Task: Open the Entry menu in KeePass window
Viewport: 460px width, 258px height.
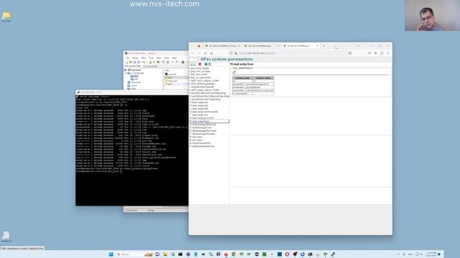Action: [x=144, y=58]
